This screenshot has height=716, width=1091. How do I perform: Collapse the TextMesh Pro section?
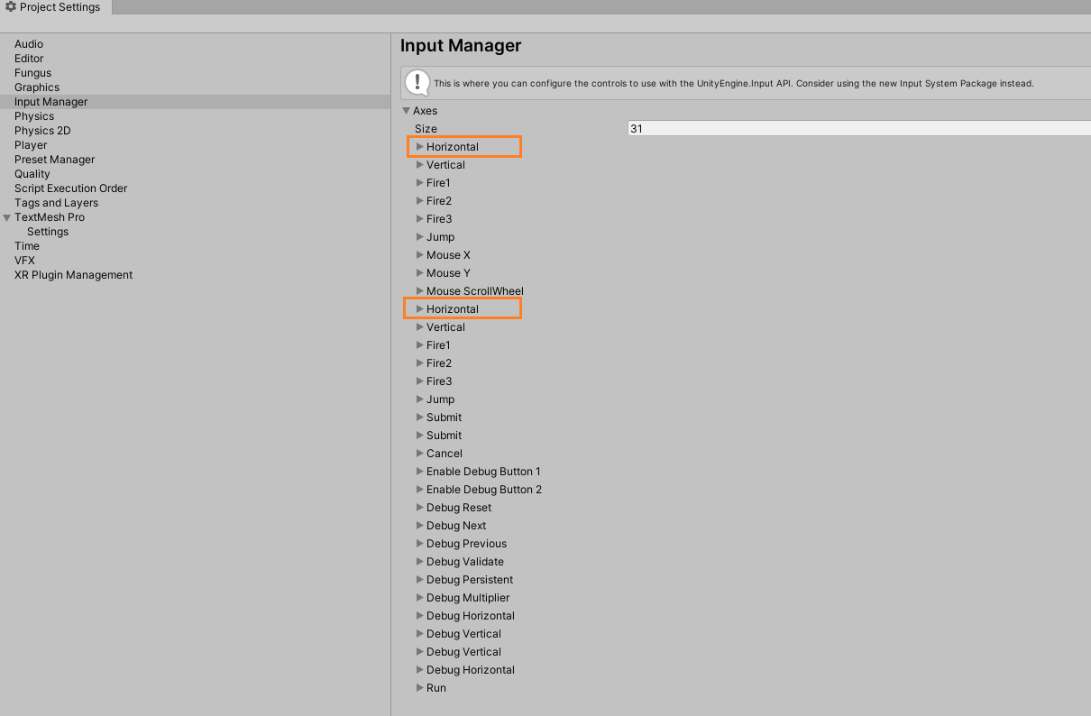click(6, 216)
